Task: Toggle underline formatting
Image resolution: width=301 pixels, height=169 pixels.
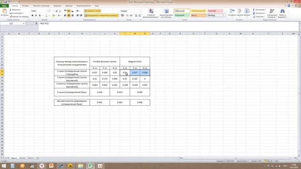Action: [40, 15]
